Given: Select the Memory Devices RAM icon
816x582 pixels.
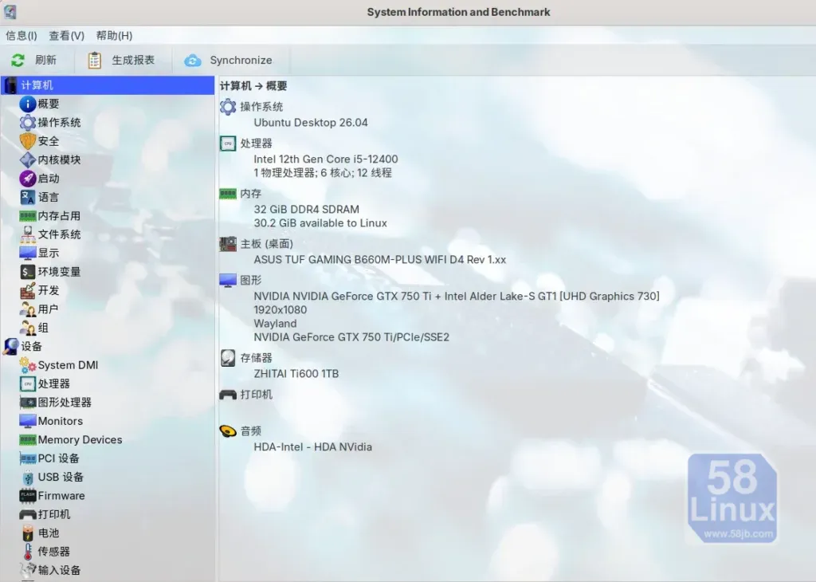Looking at the screenshot, I should pyautogui.click(x=28, y=440).
